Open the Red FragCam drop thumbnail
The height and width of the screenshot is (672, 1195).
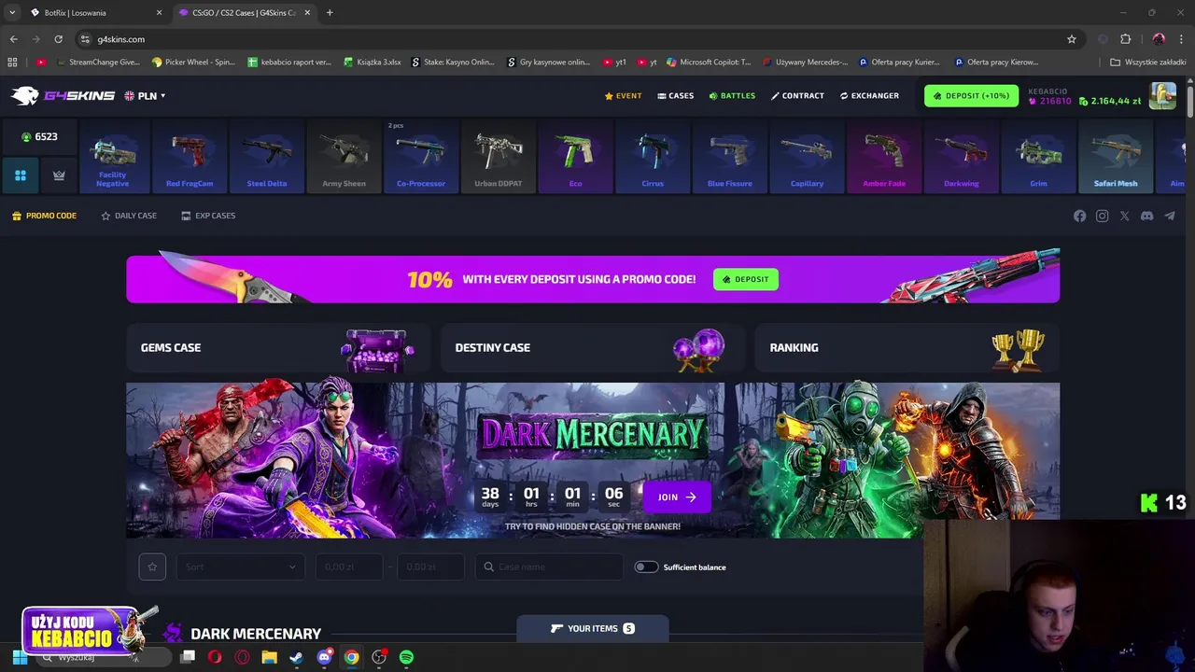(190, 157)
